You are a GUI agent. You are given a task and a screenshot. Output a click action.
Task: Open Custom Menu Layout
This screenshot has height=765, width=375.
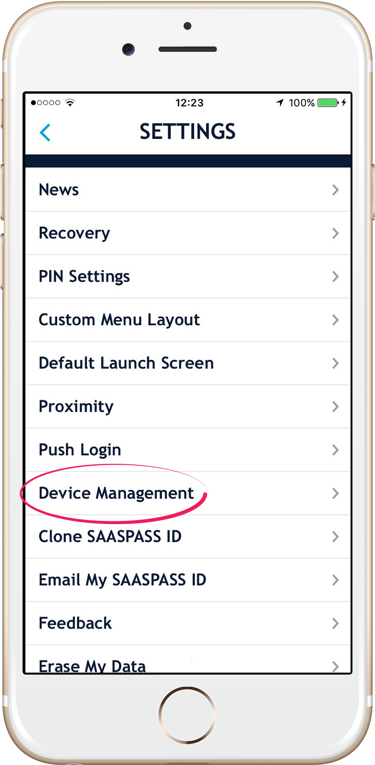[x=188, y=320]
